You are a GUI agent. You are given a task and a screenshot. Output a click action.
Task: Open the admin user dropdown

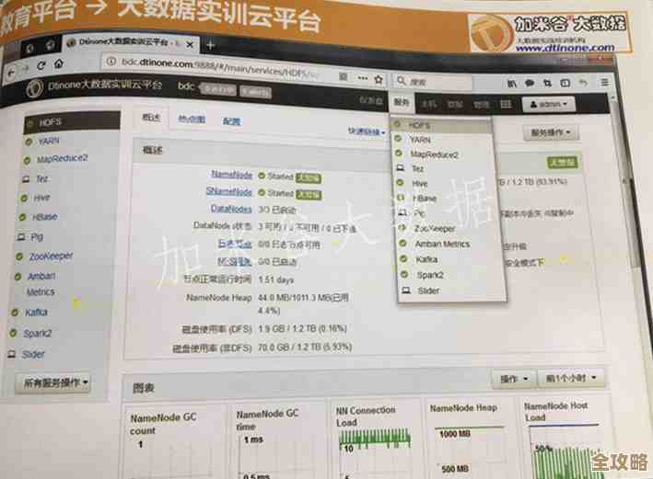[x=549, y=105]
